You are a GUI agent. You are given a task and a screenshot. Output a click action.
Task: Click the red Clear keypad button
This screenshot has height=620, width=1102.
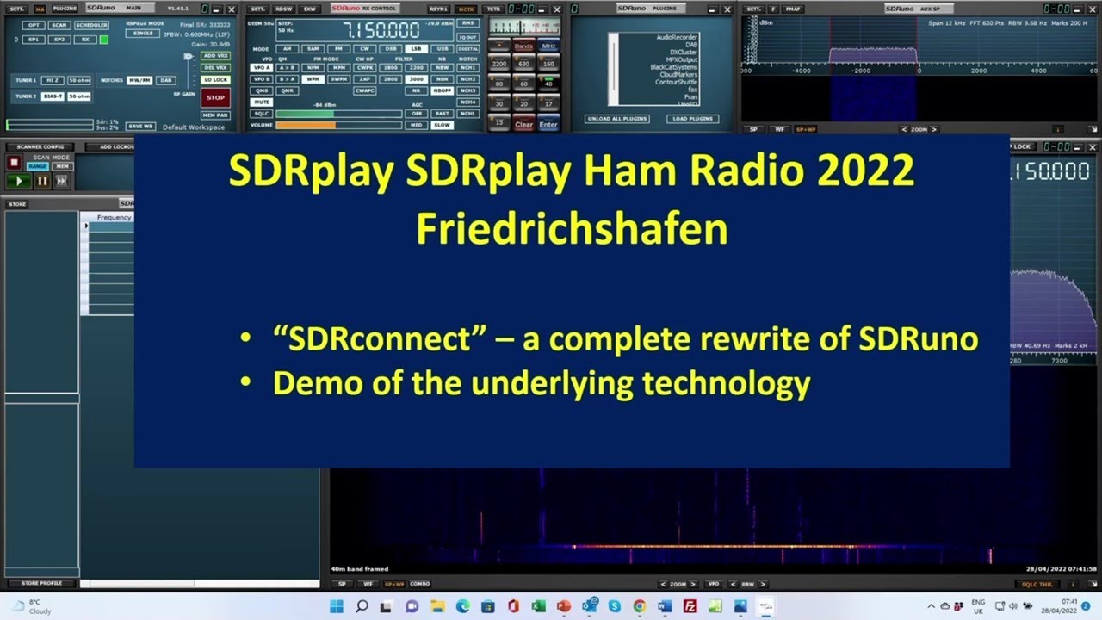pos(523,124)
